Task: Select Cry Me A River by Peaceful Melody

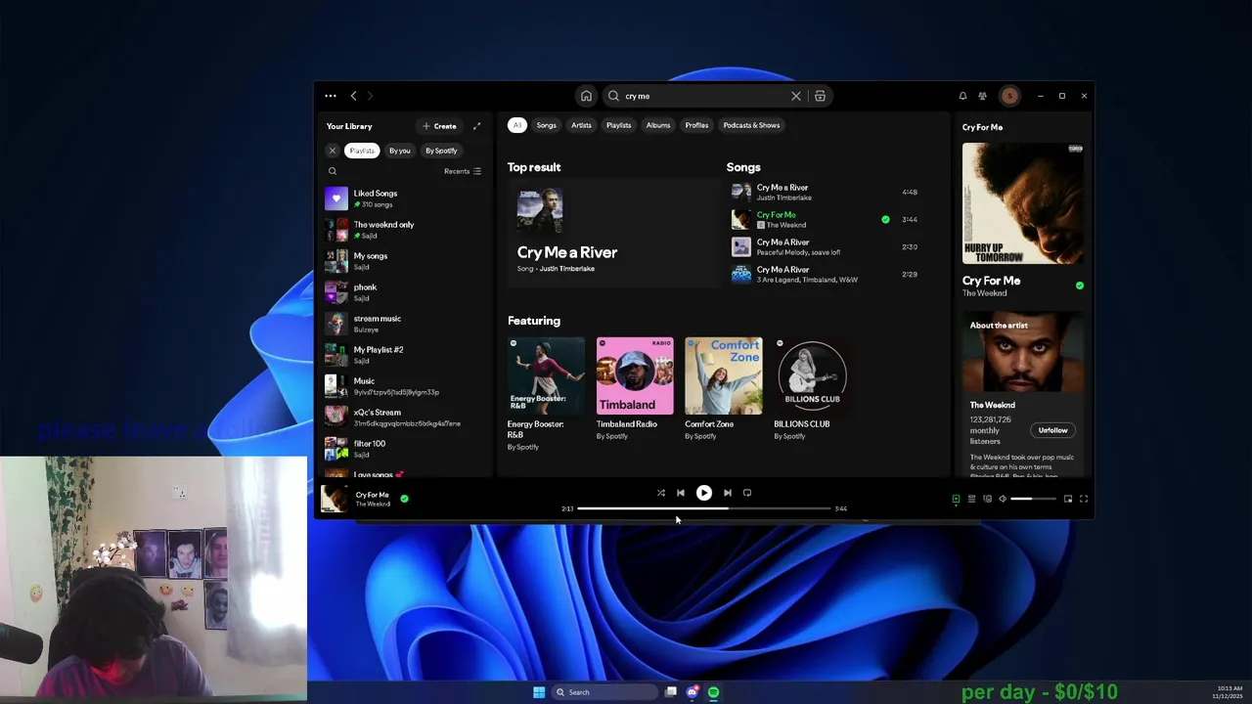Action: [827, 247]
